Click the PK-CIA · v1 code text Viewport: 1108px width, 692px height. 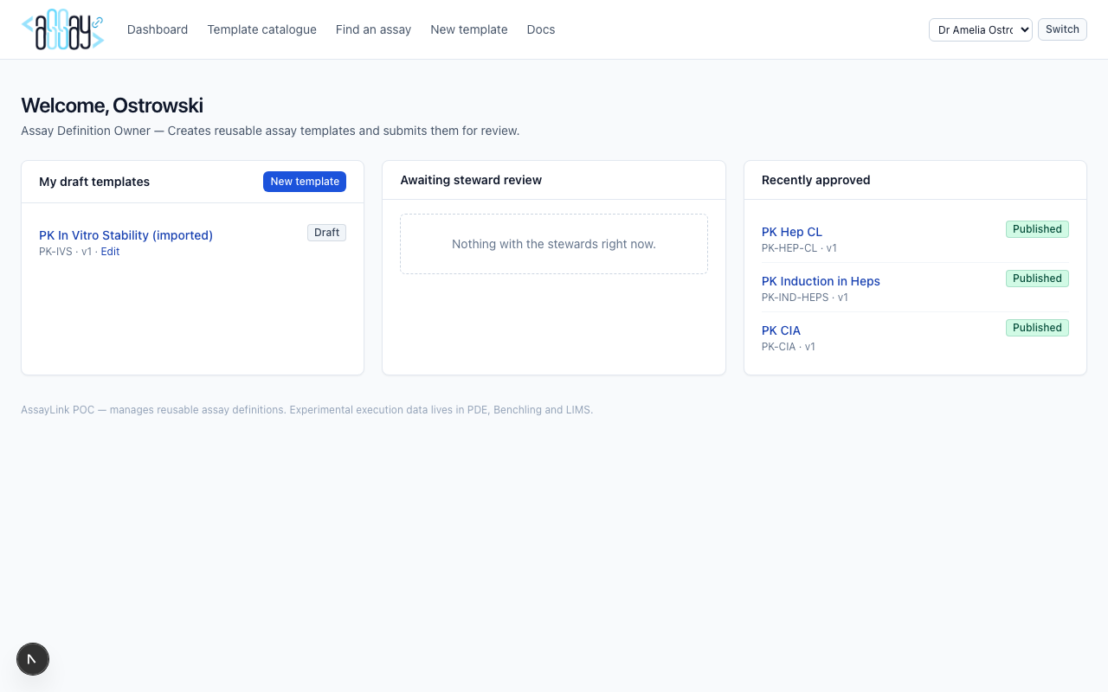[789, 347]
